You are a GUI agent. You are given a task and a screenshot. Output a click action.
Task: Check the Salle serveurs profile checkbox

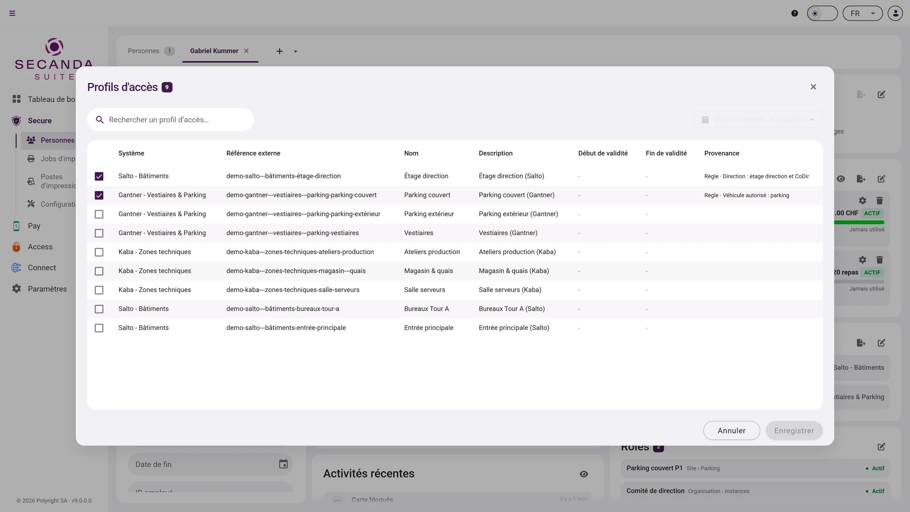[99, 290]
